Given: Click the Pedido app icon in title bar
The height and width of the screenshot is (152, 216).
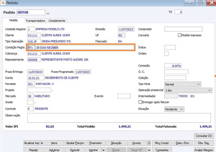Looking at the screenshot, I should (x=3, y=3).
